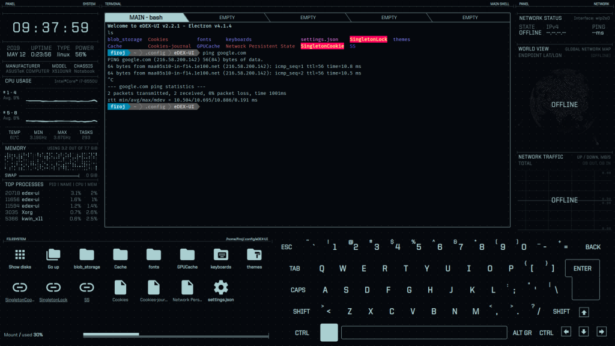The width and height of the screenshot is (615, 346).
Task: Open the themes folder
Action: click(x=254, y=255)
